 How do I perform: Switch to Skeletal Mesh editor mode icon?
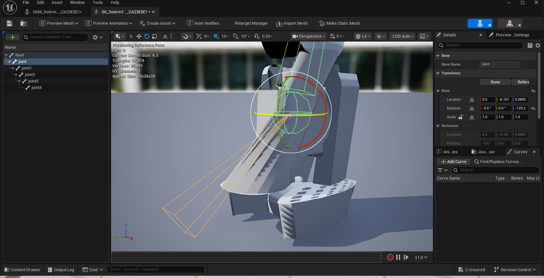(510, 23)
